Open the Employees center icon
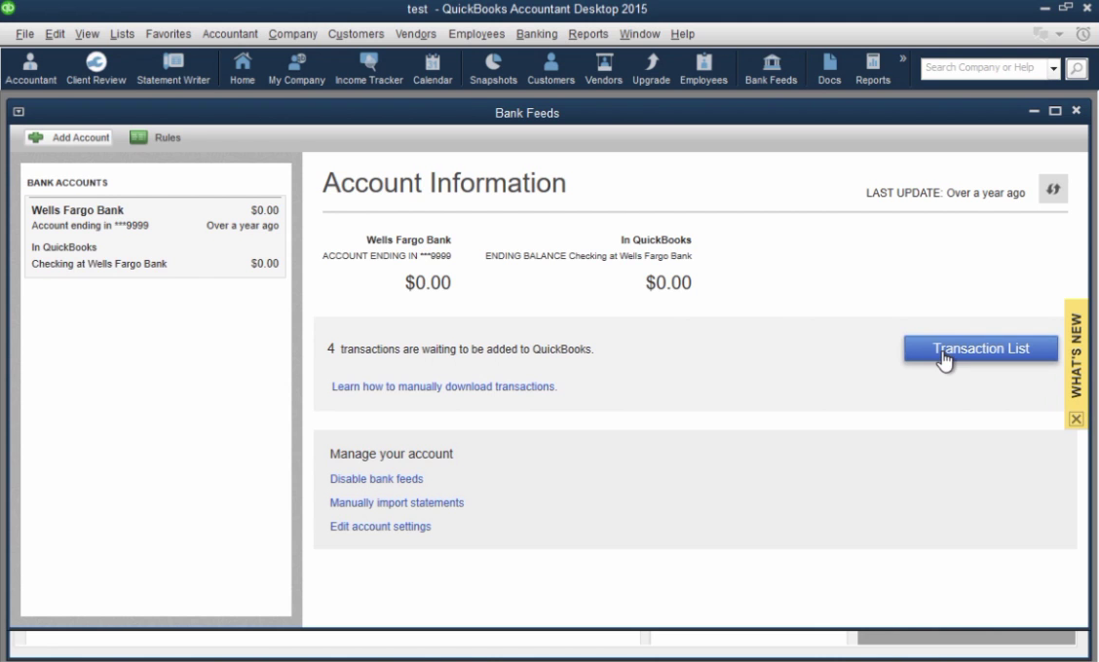 pyautogui.click(x=703, y=69)
